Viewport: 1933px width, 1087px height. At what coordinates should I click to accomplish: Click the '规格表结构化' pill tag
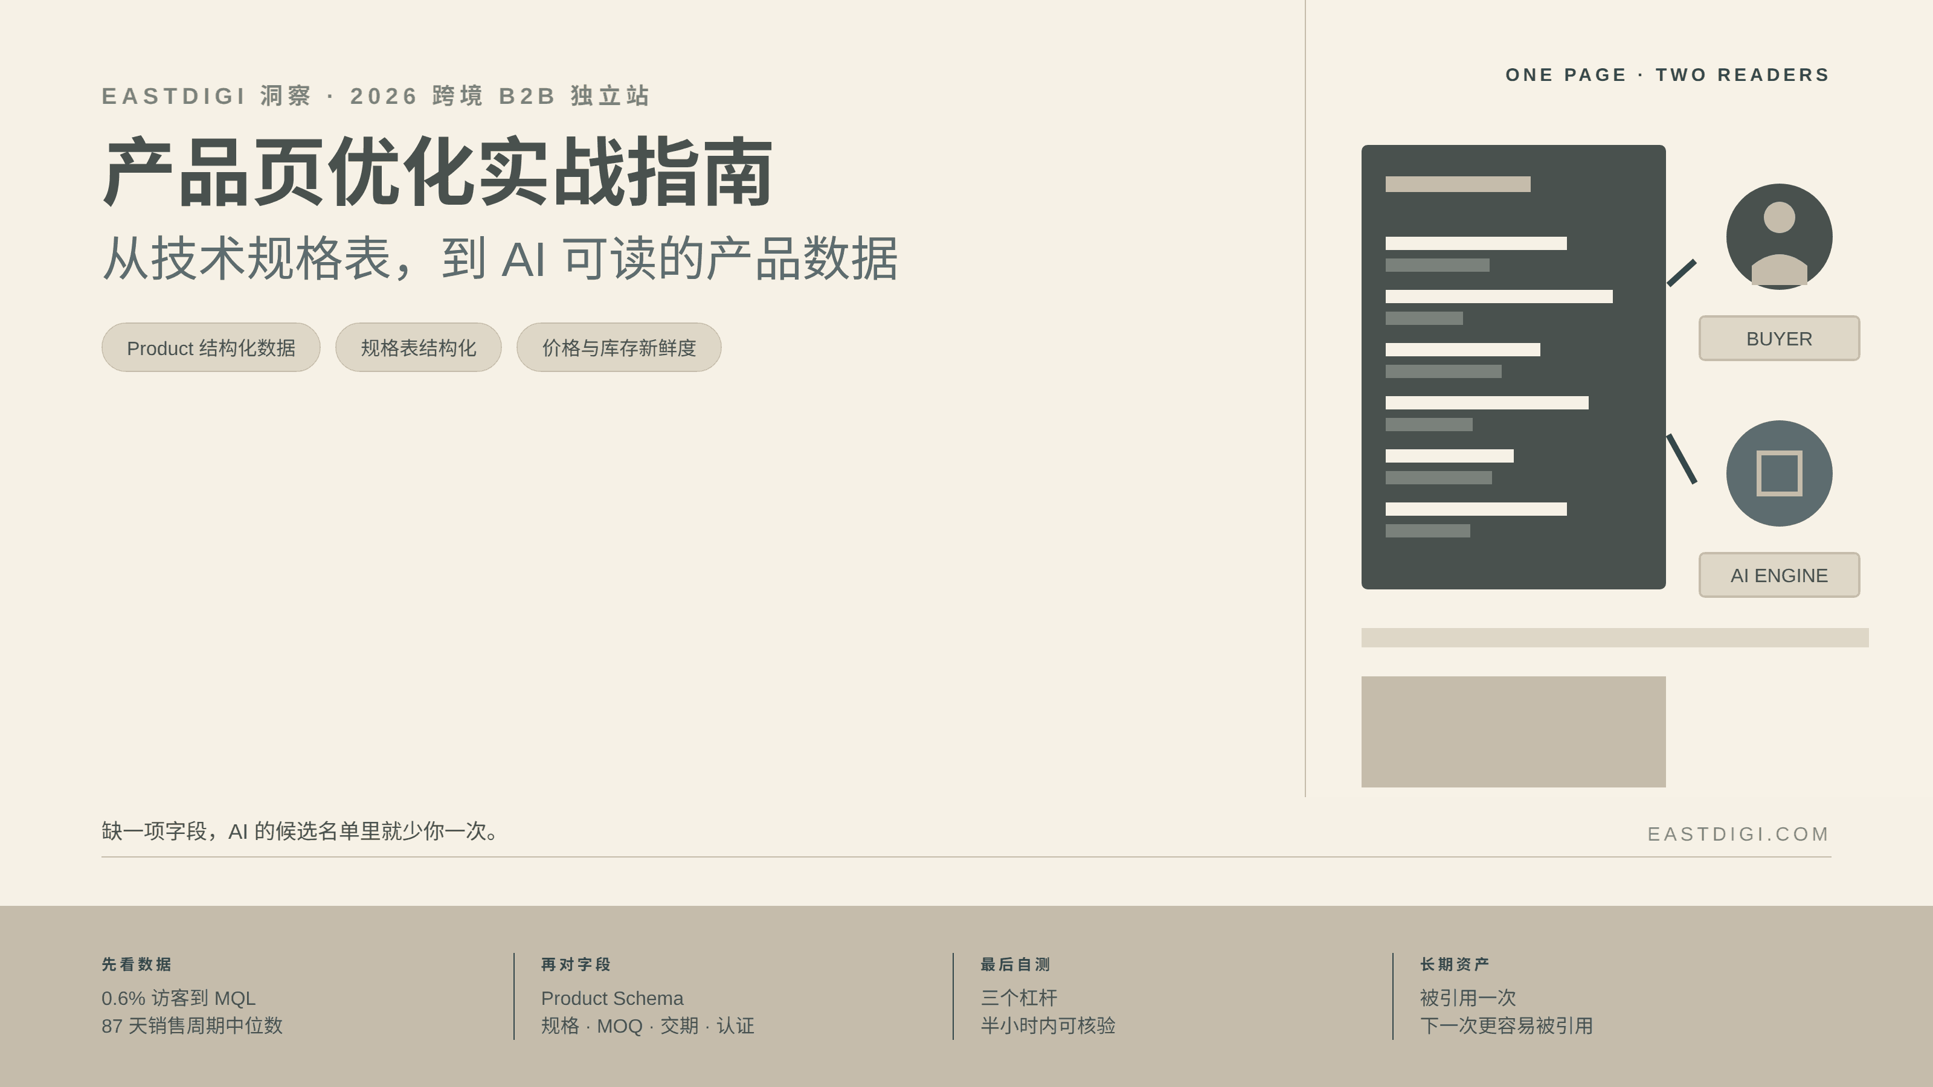pos(418,347)
